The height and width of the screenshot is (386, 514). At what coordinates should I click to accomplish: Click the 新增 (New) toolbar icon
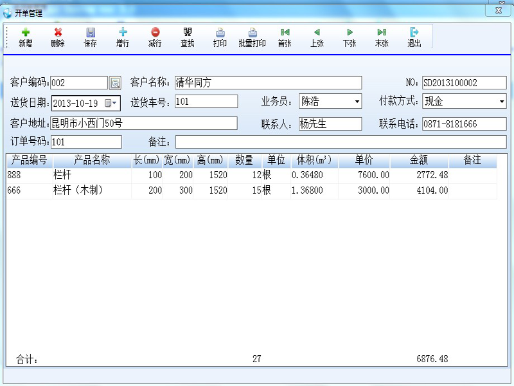[x=25, y=32]
